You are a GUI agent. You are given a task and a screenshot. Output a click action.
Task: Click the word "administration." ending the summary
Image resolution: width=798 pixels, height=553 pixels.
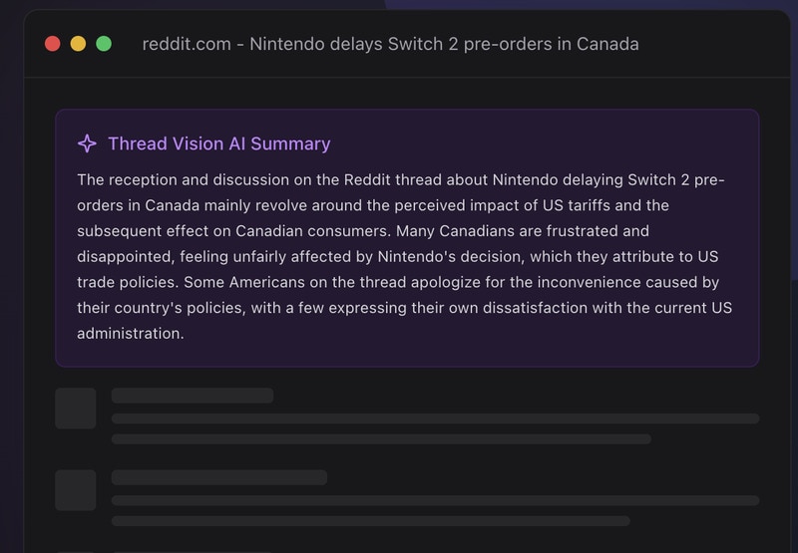131,334
